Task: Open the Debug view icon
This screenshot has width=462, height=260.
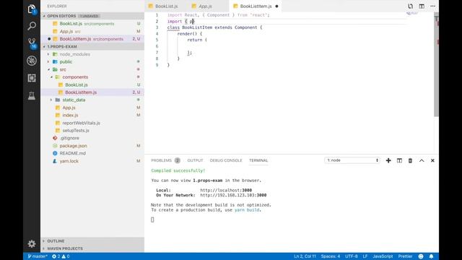Action: pos(32,61)
